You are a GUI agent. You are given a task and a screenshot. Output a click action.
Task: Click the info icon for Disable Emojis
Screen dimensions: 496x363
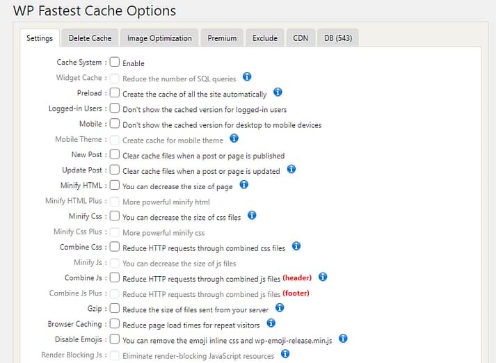(x=343, y=339)
